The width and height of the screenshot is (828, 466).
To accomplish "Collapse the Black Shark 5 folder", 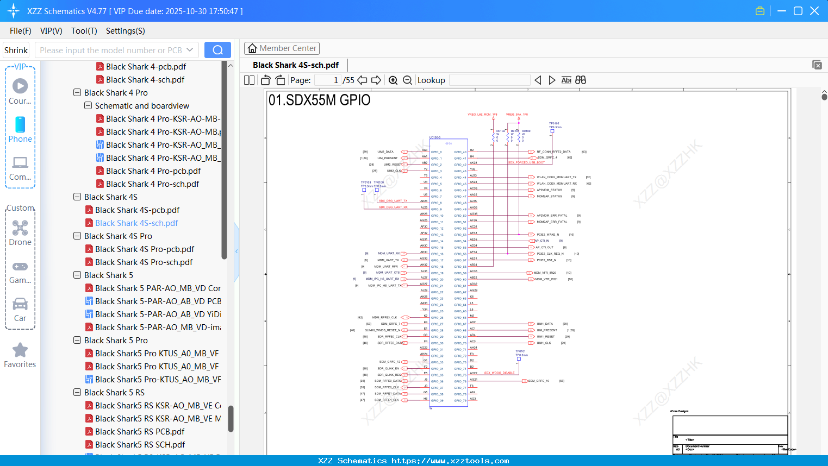I will (77, 275).
